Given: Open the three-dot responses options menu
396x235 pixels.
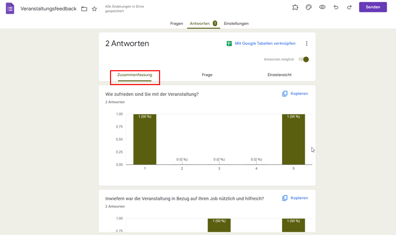Looking at the screenshot, I should [x=307, y=44].
